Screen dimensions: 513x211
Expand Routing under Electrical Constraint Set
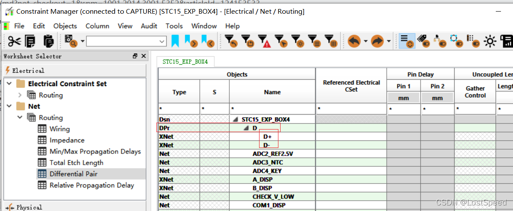tap(20, 95)
